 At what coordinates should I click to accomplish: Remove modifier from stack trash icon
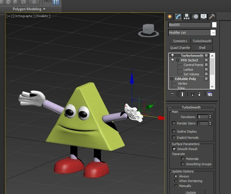click(x=200, y=94)
